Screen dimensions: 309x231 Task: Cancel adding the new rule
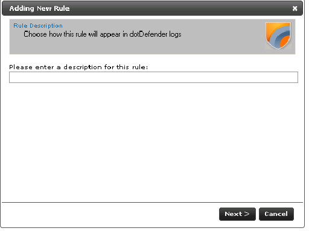[276, 214]
